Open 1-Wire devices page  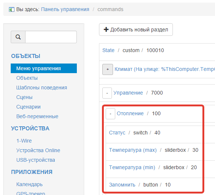pyautogui.click(x=24, y=141)
